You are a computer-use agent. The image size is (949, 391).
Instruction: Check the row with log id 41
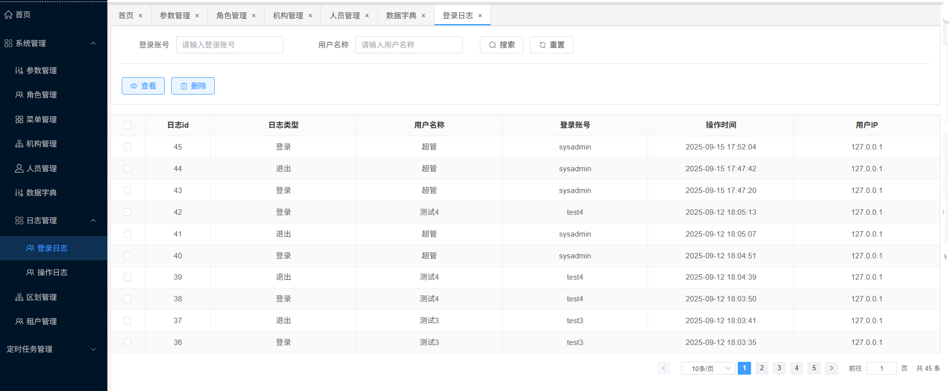128,234
